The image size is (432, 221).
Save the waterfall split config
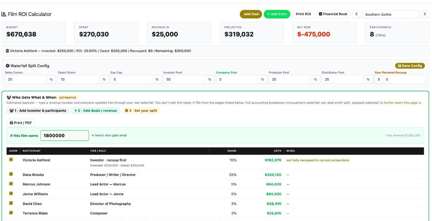pos(410,66)
